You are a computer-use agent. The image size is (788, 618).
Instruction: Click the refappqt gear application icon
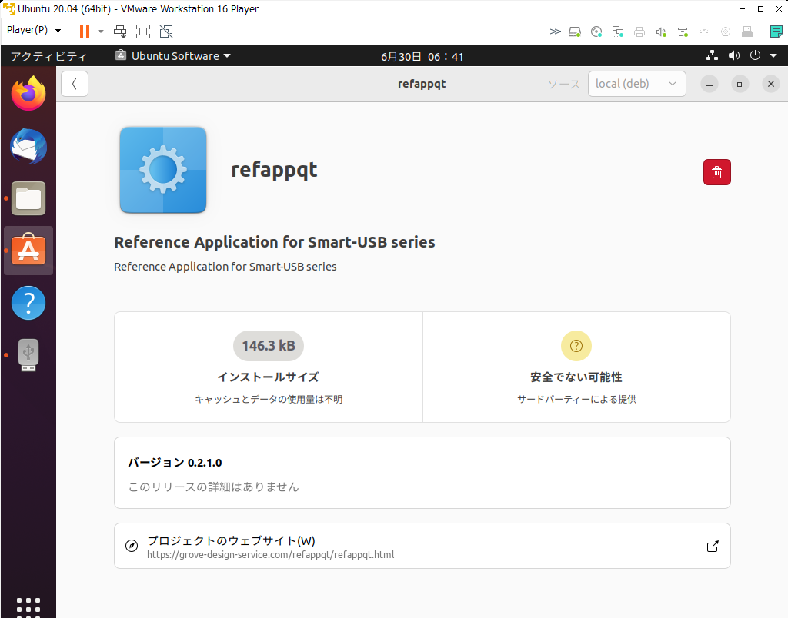coord(163,170)
